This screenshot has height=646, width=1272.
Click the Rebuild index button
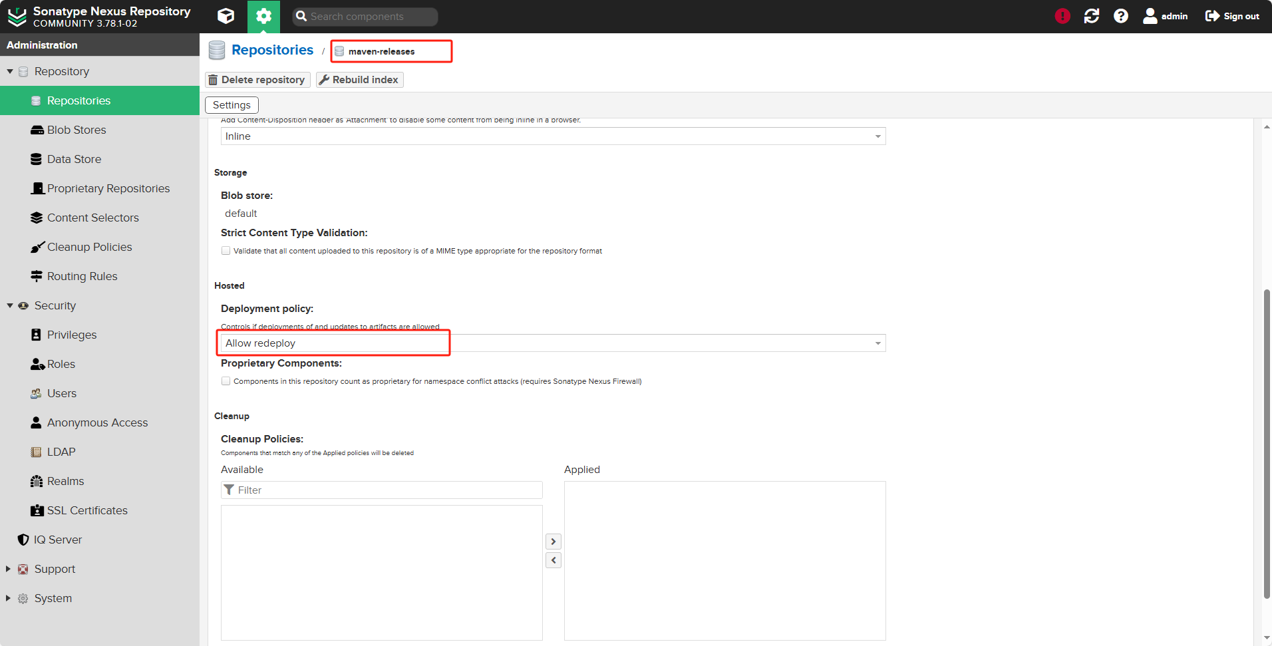click(359, 80)
